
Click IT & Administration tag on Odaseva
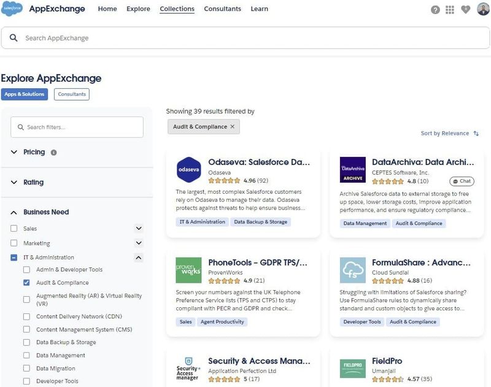tap(203, 222)
